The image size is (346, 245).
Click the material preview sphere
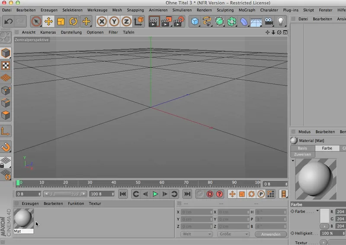(316, 179)
